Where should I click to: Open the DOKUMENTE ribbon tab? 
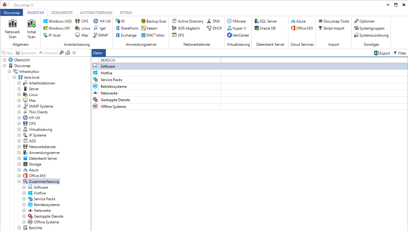tap(62, 12)
